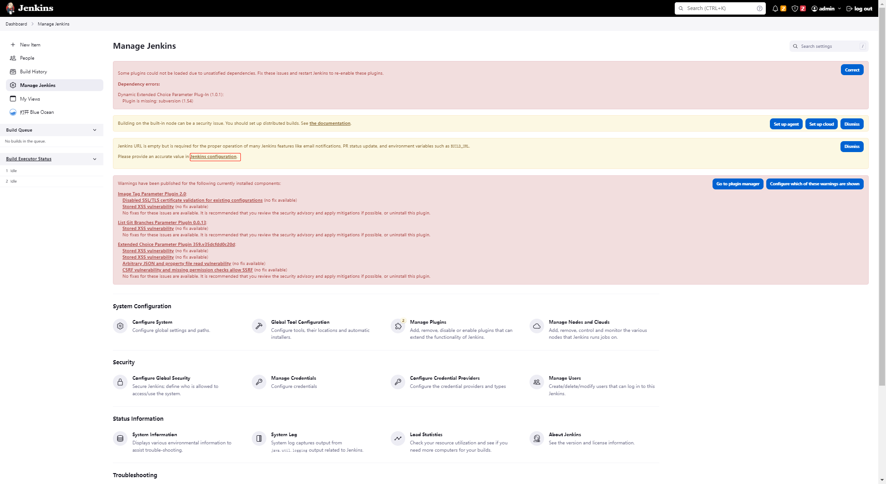Collapse the Build Queue panel

coord(95,130)
